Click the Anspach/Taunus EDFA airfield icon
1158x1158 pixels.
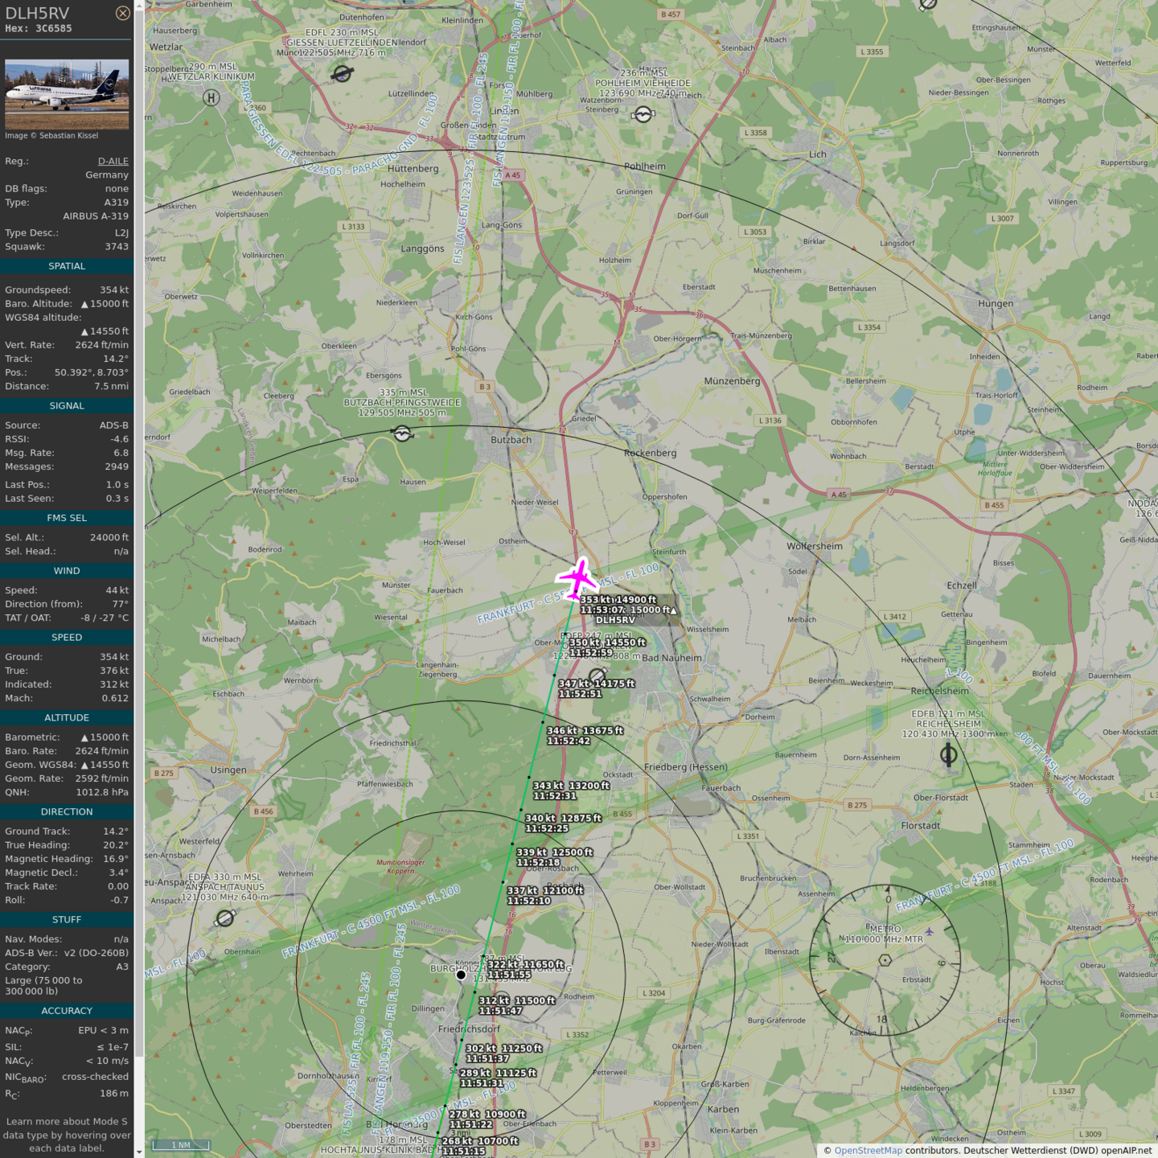pos(225,918)
